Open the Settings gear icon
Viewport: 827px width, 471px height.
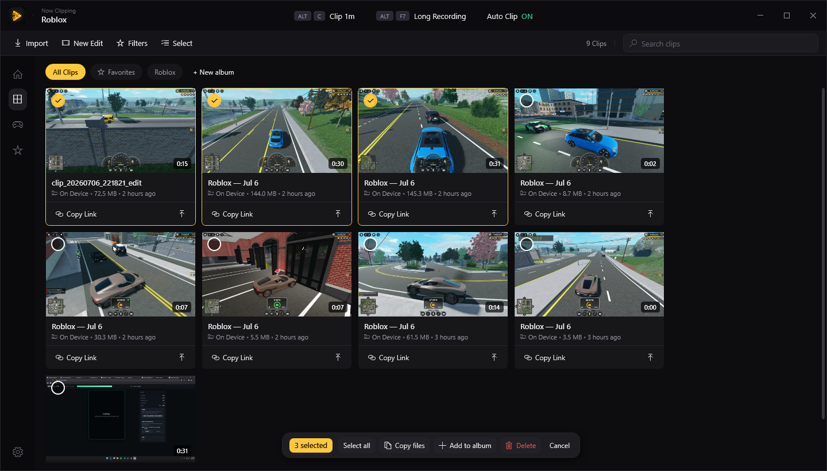click(x=18, y=452)
